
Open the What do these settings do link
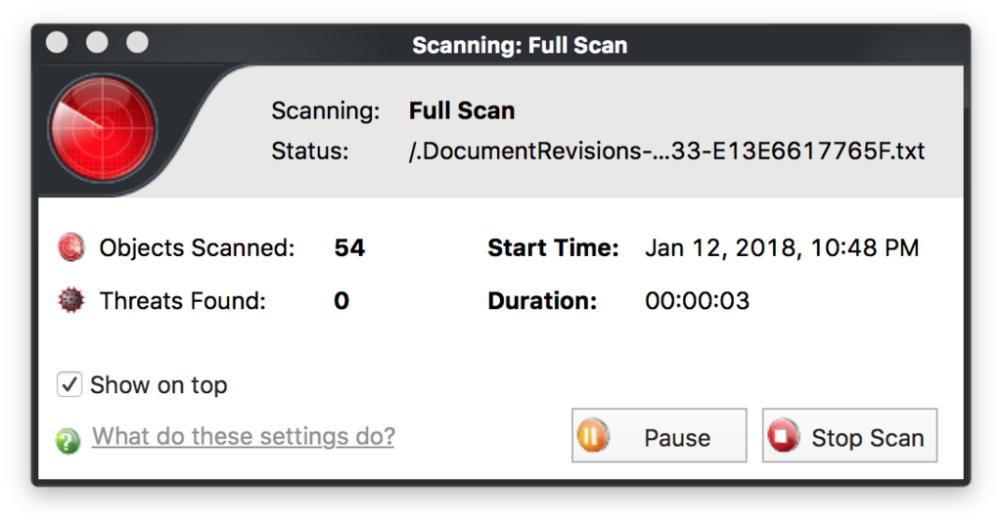tap(244, 436)
